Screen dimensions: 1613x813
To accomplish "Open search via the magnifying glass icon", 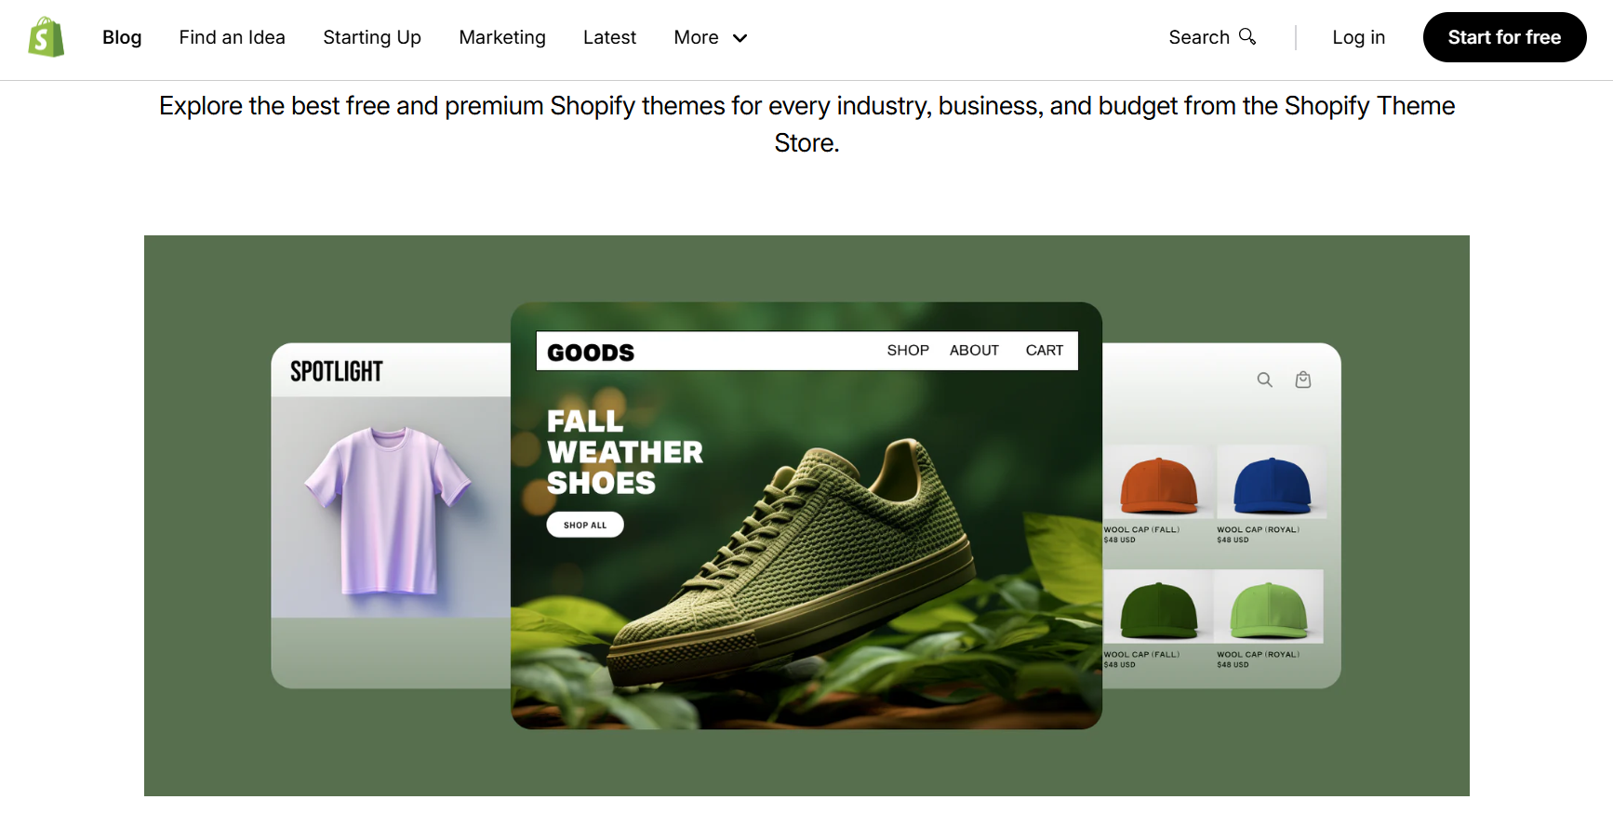I will (1247, 36).
